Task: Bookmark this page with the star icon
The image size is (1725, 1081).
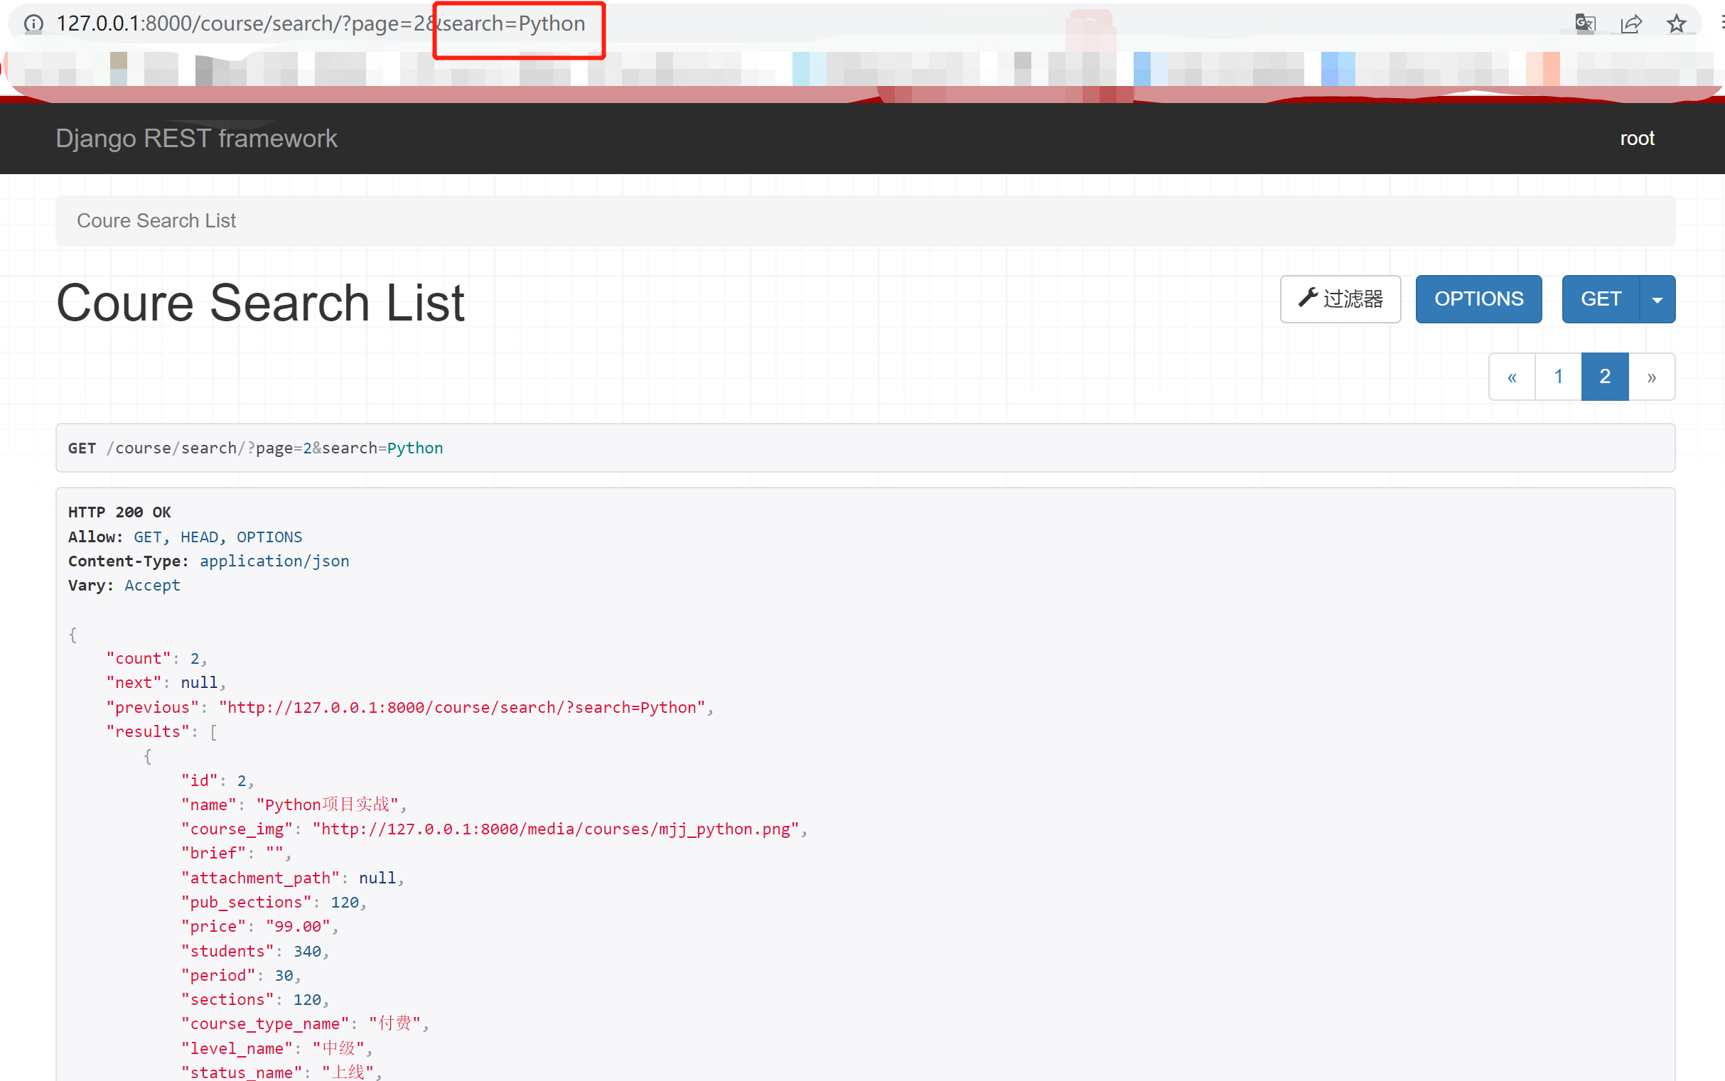Action: coord(1677,23)
